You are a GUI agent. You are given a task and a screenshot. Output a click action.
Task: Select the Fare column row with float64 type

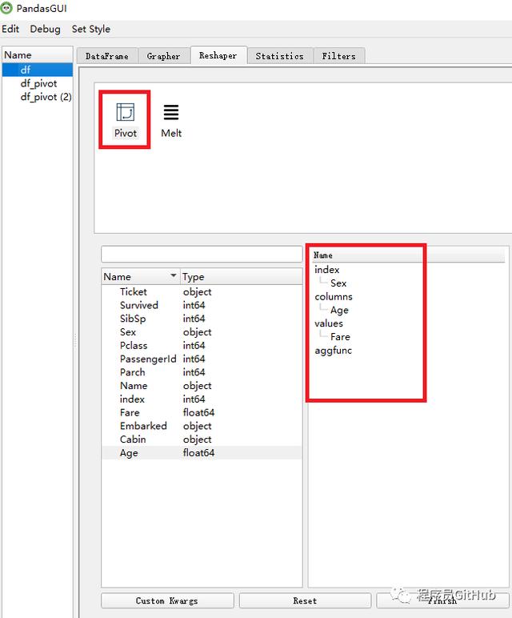(202, 412)
